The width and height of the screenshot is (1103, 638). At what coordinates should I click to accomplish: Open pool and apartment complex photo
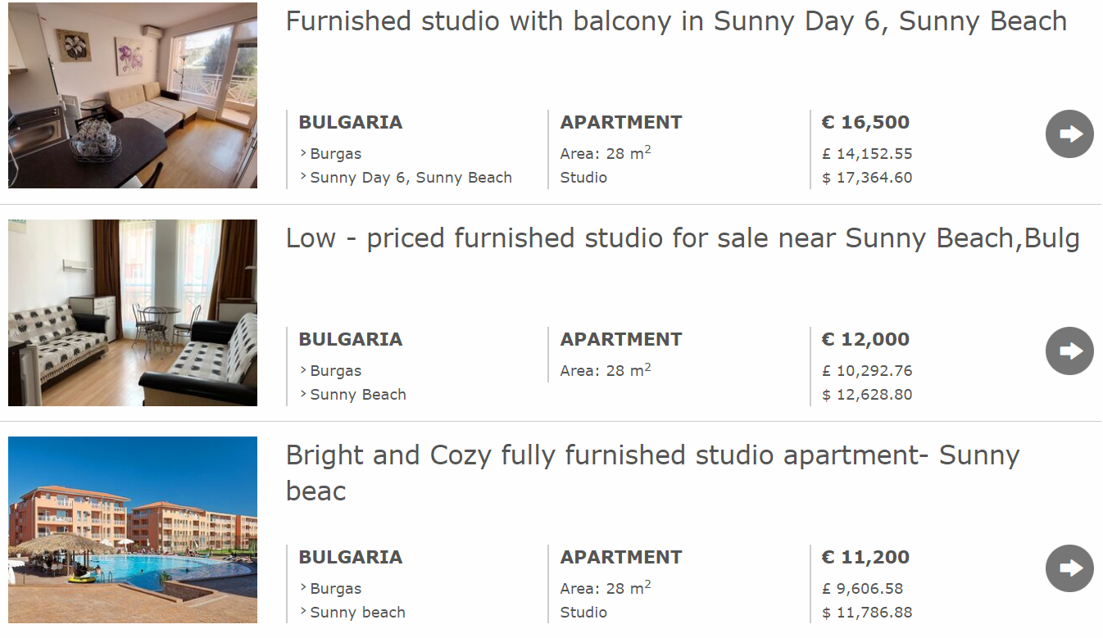tap(133, 530)
